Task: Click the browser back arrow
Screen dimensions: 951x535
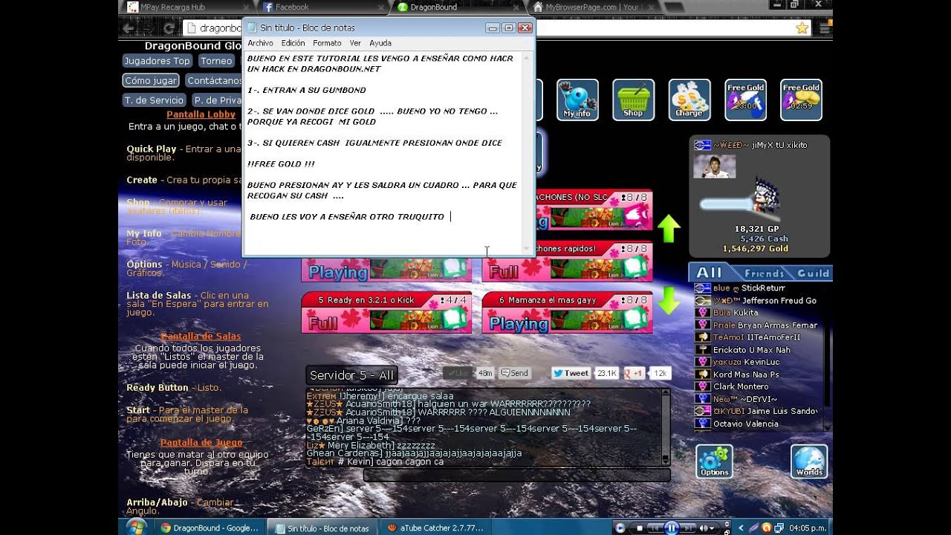Action: click(x=129, y=28)
